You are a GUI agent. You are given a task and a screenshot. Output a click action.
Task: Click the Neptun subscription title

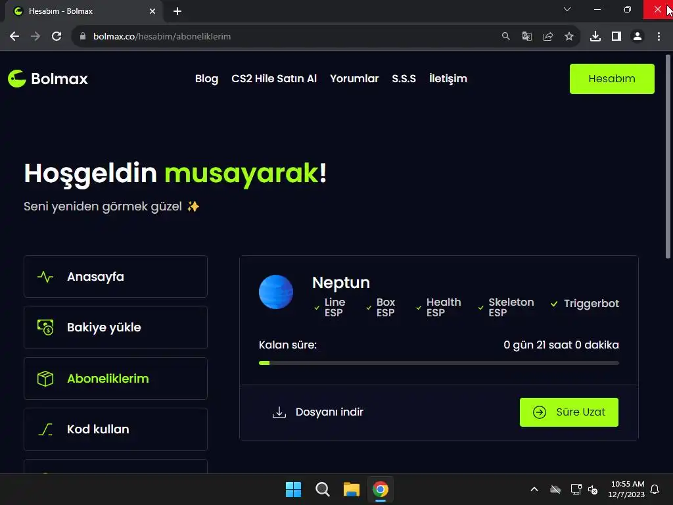pyautogui.click(x=341, y=283)
